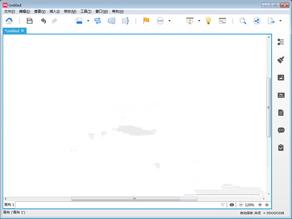Click the vertical scrollbar thumb
The image size is (292, 219).
tap(269, 108)
